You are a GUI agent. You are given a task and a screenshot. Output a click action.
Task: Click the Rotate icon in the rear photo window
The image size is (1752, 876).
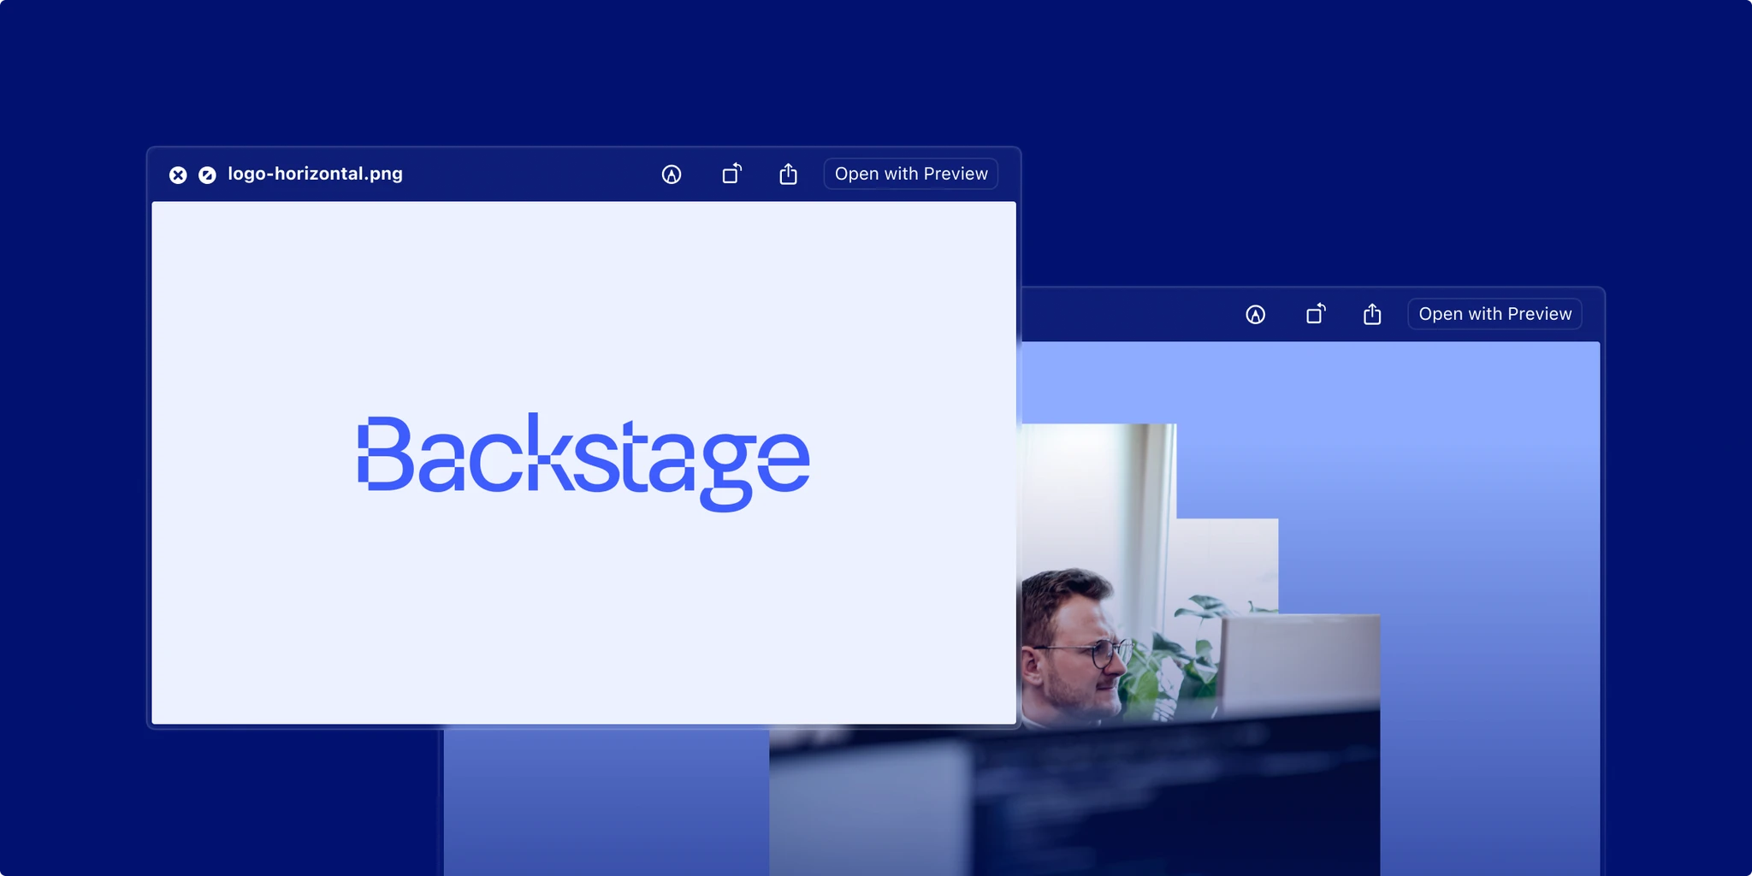[1316, 314]
